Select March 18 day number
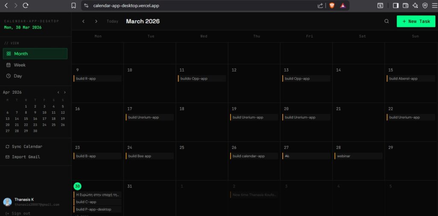The image size is (438, 216). pyautogui.click(x=182, y=109)
